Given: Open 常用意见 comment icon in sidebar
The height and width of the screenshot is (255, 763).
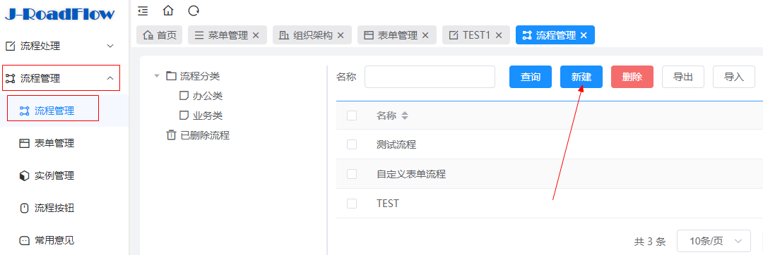Looking at the screenshot, I should [x=24, y=240].
